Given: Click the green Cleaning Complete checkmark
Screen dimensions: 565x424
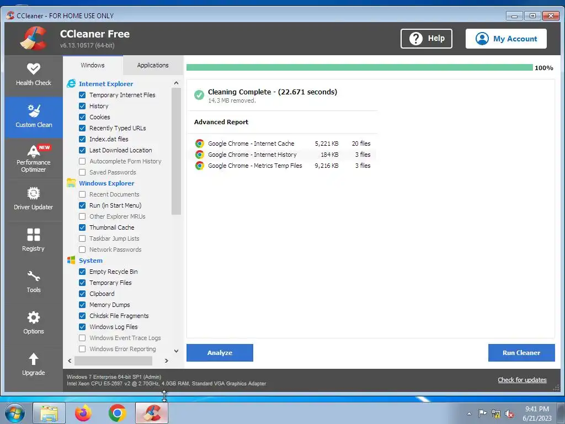Looking at the screenshot, I should [199, 95].
